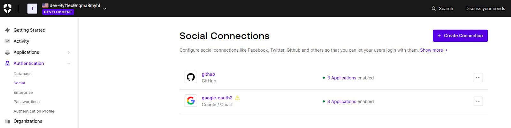Open the github connection options menu
This screenshot has height=128, width=511.
(x=478, y=78)
